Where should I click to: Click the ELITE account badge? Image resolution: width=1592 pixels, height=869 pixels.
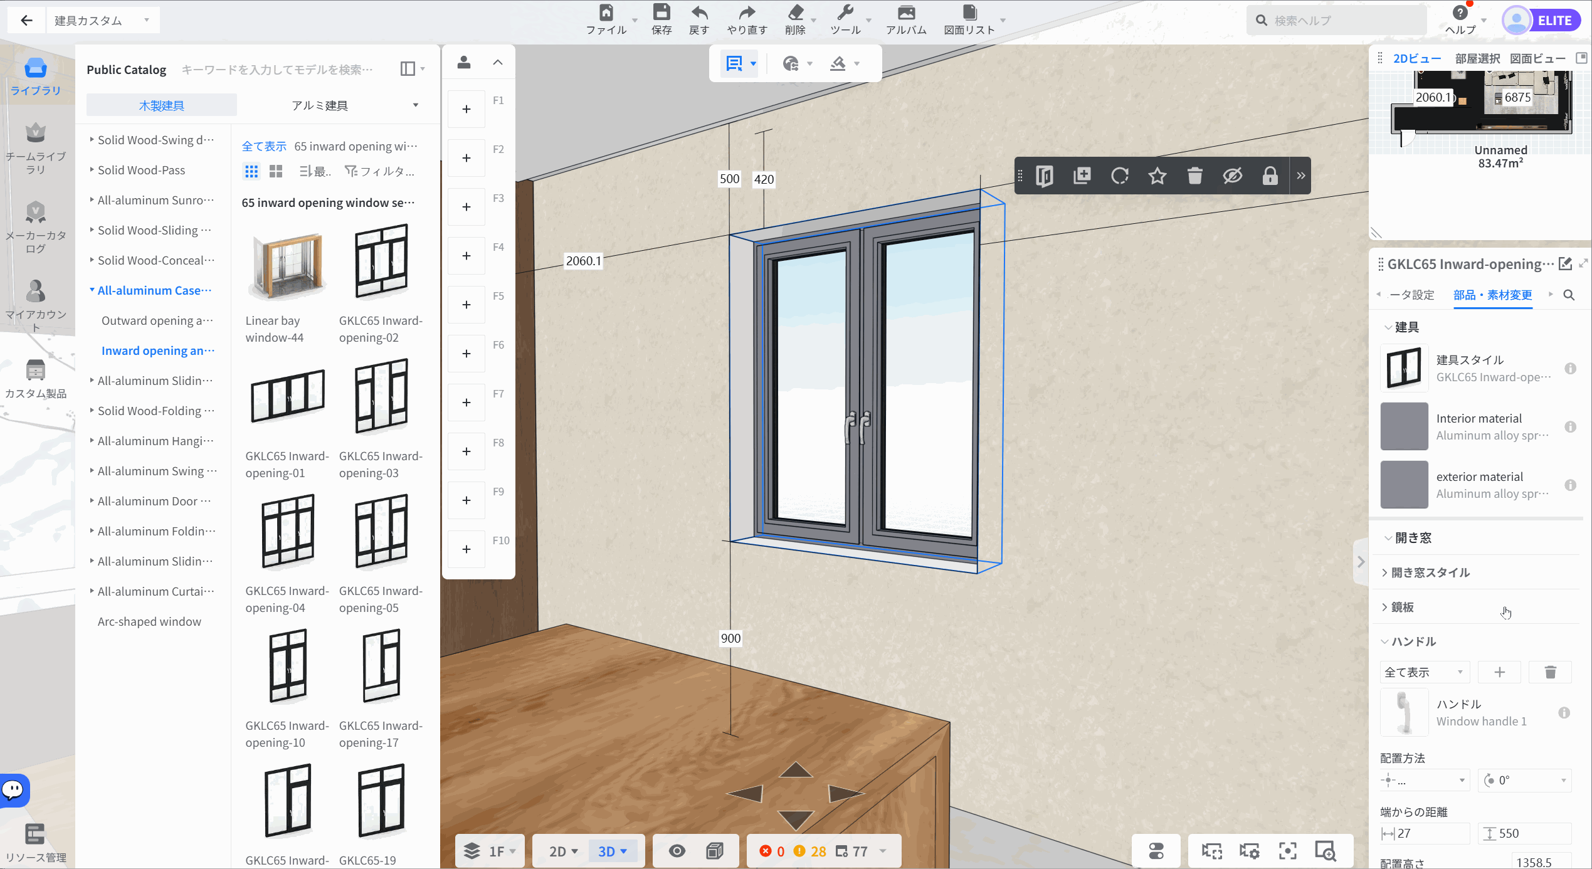1541,21
